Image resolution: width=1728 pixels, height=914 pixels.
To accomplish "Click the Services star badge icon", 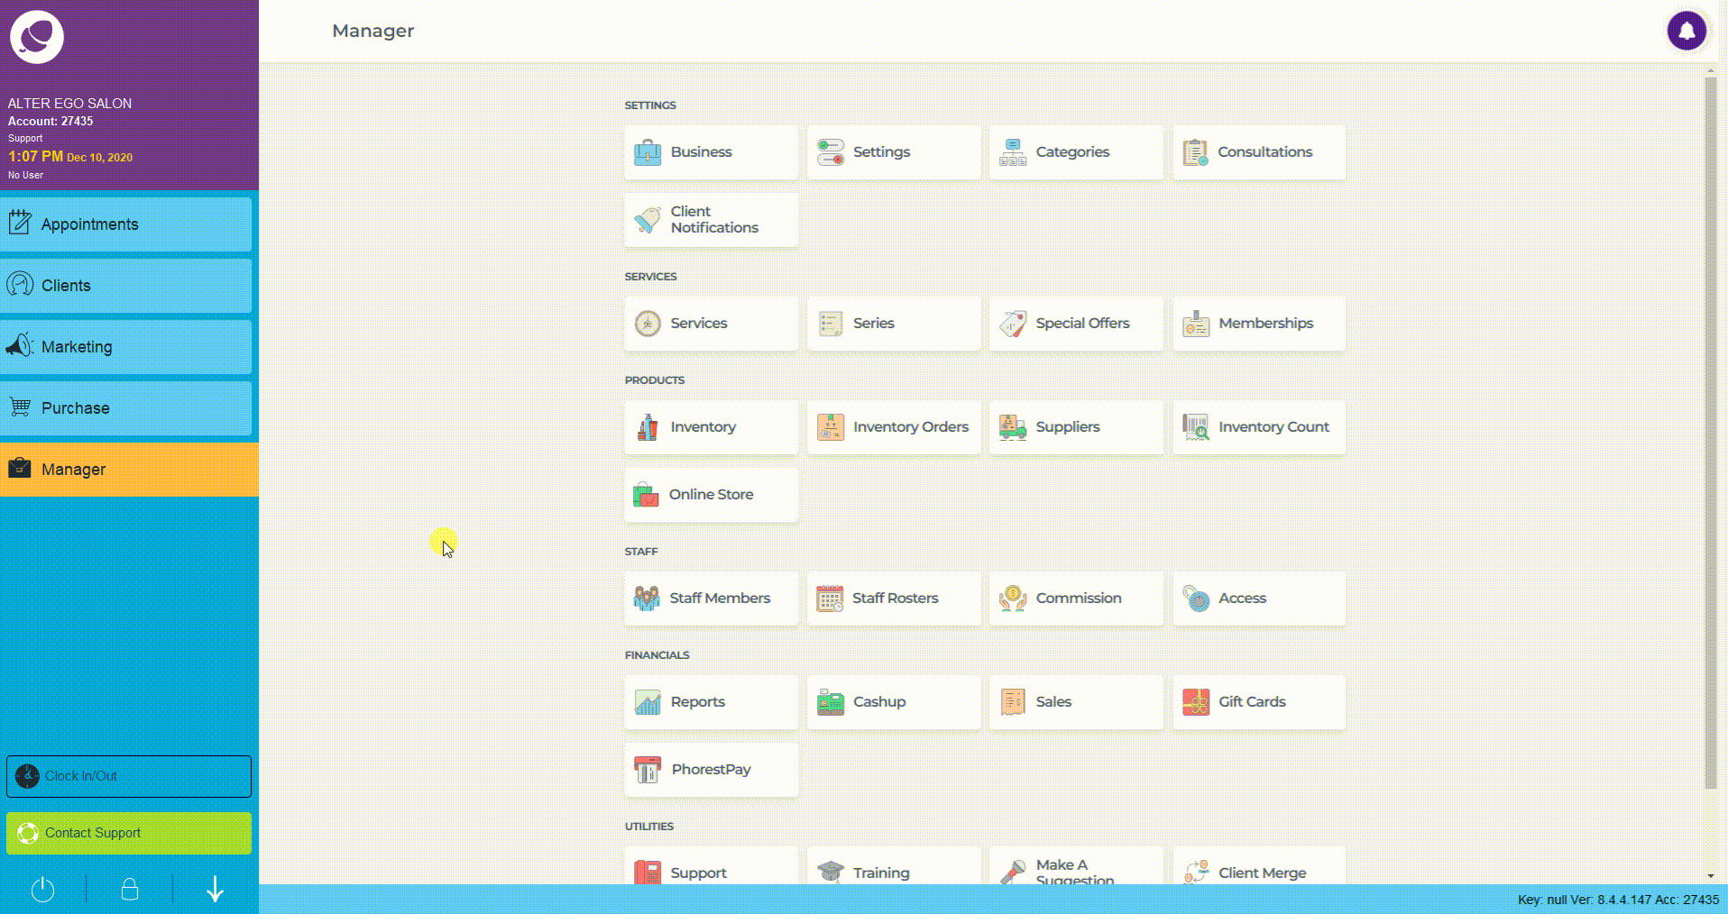I will click(x=647, y=324).
